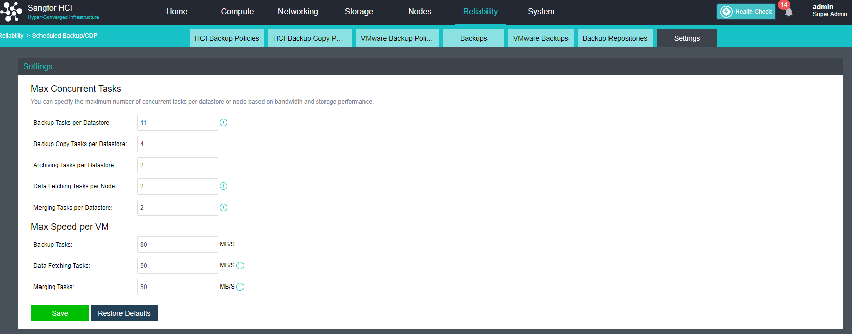Image resolution: width=852 pixels, height=334 pixels.
Task: Click the Archiving Tasks per Datastore input
Action: (x=177, y=165)
